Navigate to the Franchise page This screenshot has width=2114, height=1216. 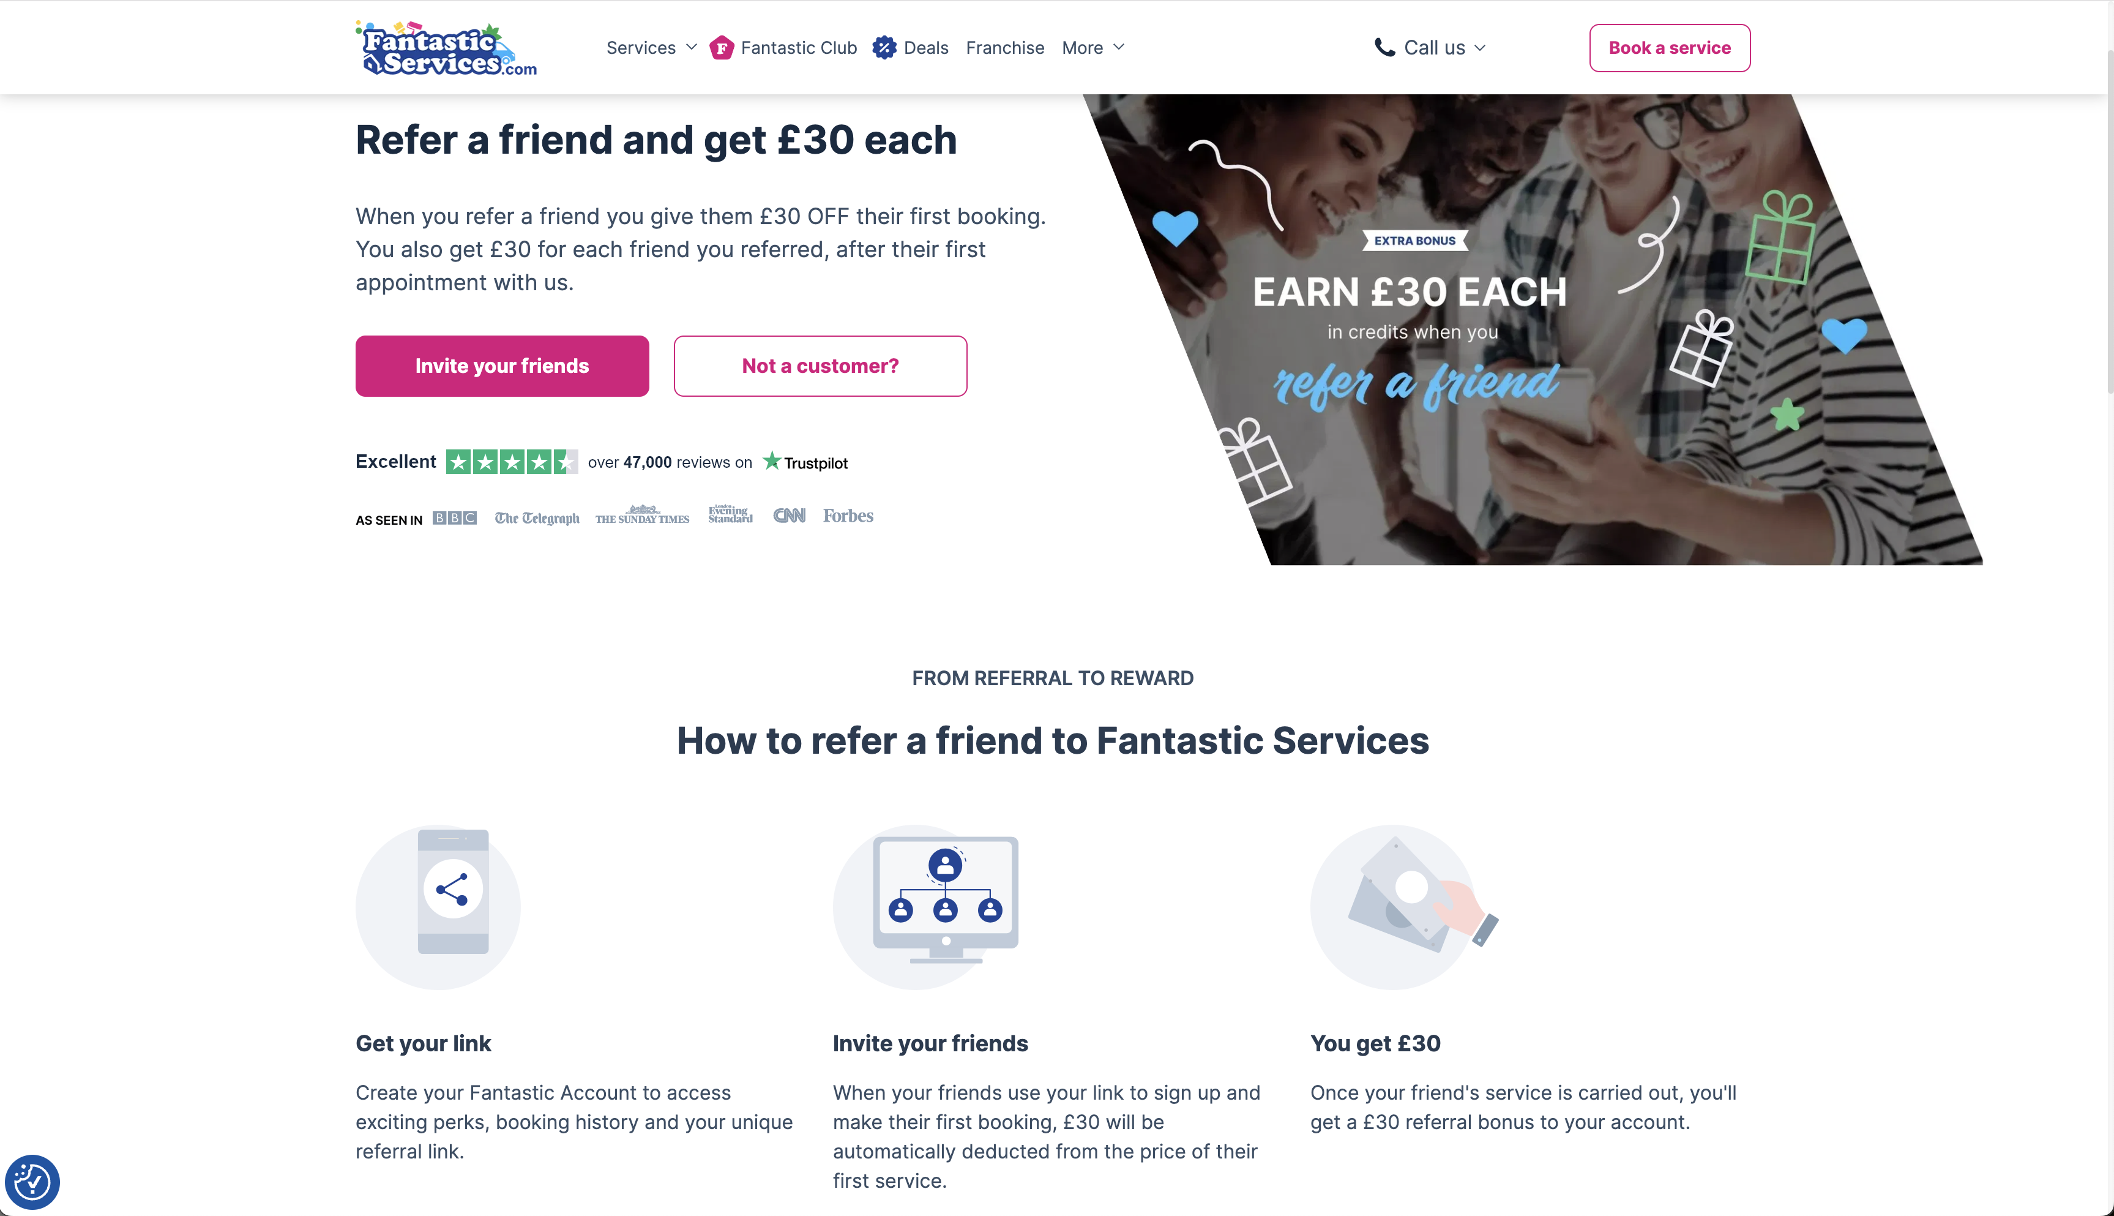1005,48
